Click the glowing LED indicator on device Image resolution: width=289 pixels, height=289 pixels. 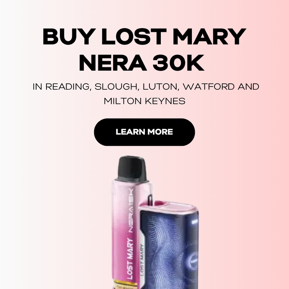[195, 222]
